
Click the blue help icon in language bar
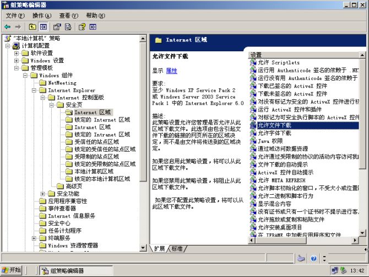click(313, 258)
